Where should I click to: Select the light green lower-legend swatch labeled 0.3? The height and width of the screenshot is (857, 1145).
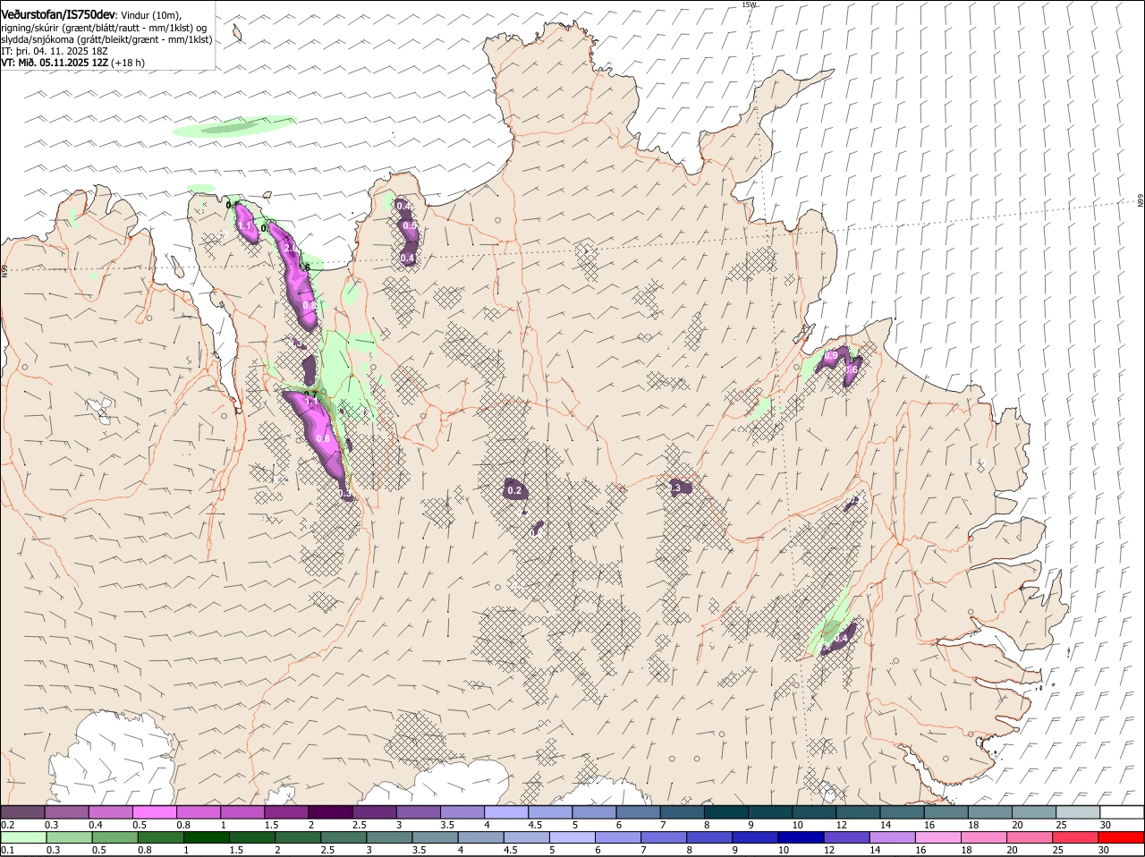[70, 837]
